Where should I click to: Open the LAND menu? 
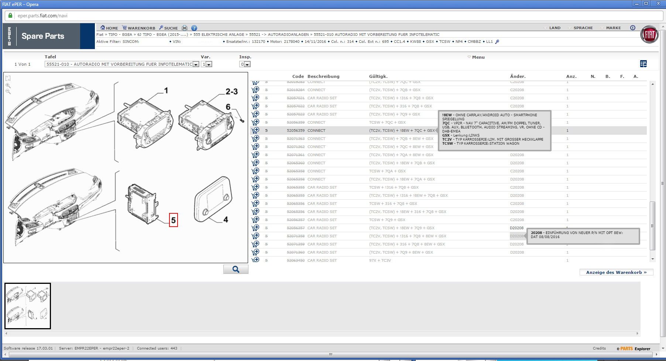pos(554,28)
